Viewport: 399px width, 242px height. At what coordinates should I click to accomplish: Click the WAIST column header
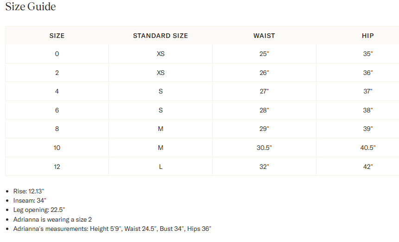(264, 36)
